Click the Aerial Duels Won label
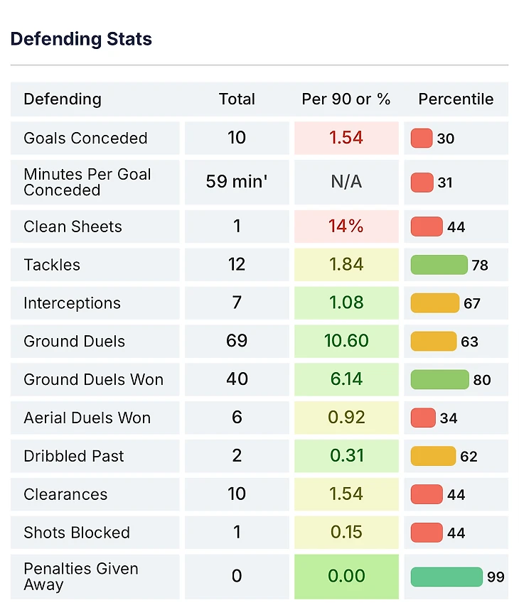519x610 pixels. click(87, 418)
